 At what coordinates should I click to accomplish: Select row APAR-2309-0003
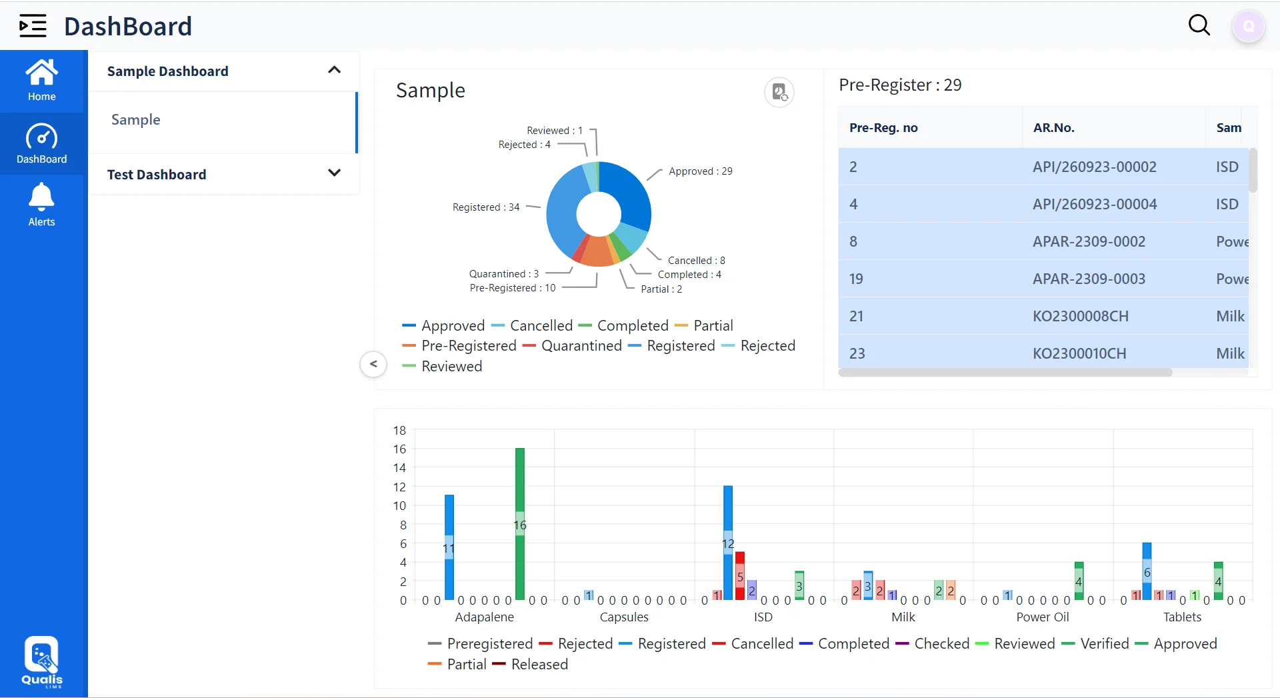[1043, 279]
